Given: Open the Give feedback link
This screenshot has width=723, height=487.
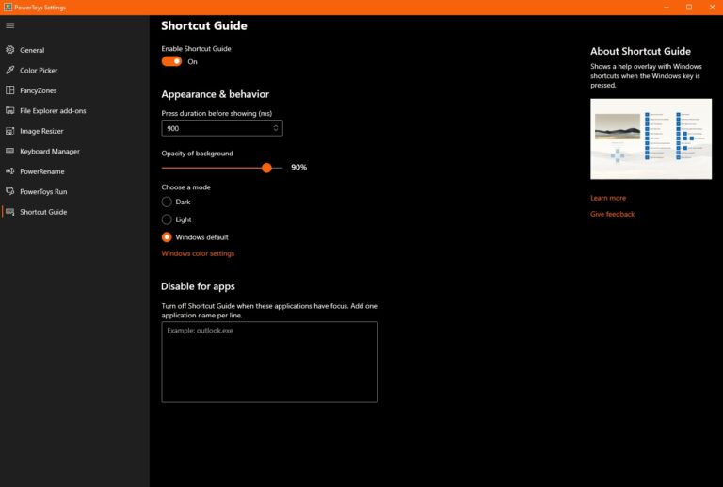Looking at the screenshot, I should pos(613,214).
